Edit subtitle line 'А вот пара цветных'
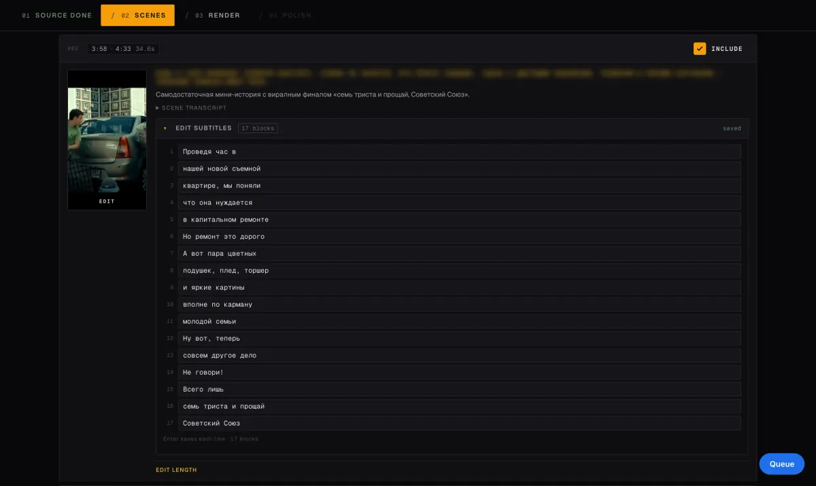Image resolution: width=816 pixels, height=486 pixels. [460, 253]
